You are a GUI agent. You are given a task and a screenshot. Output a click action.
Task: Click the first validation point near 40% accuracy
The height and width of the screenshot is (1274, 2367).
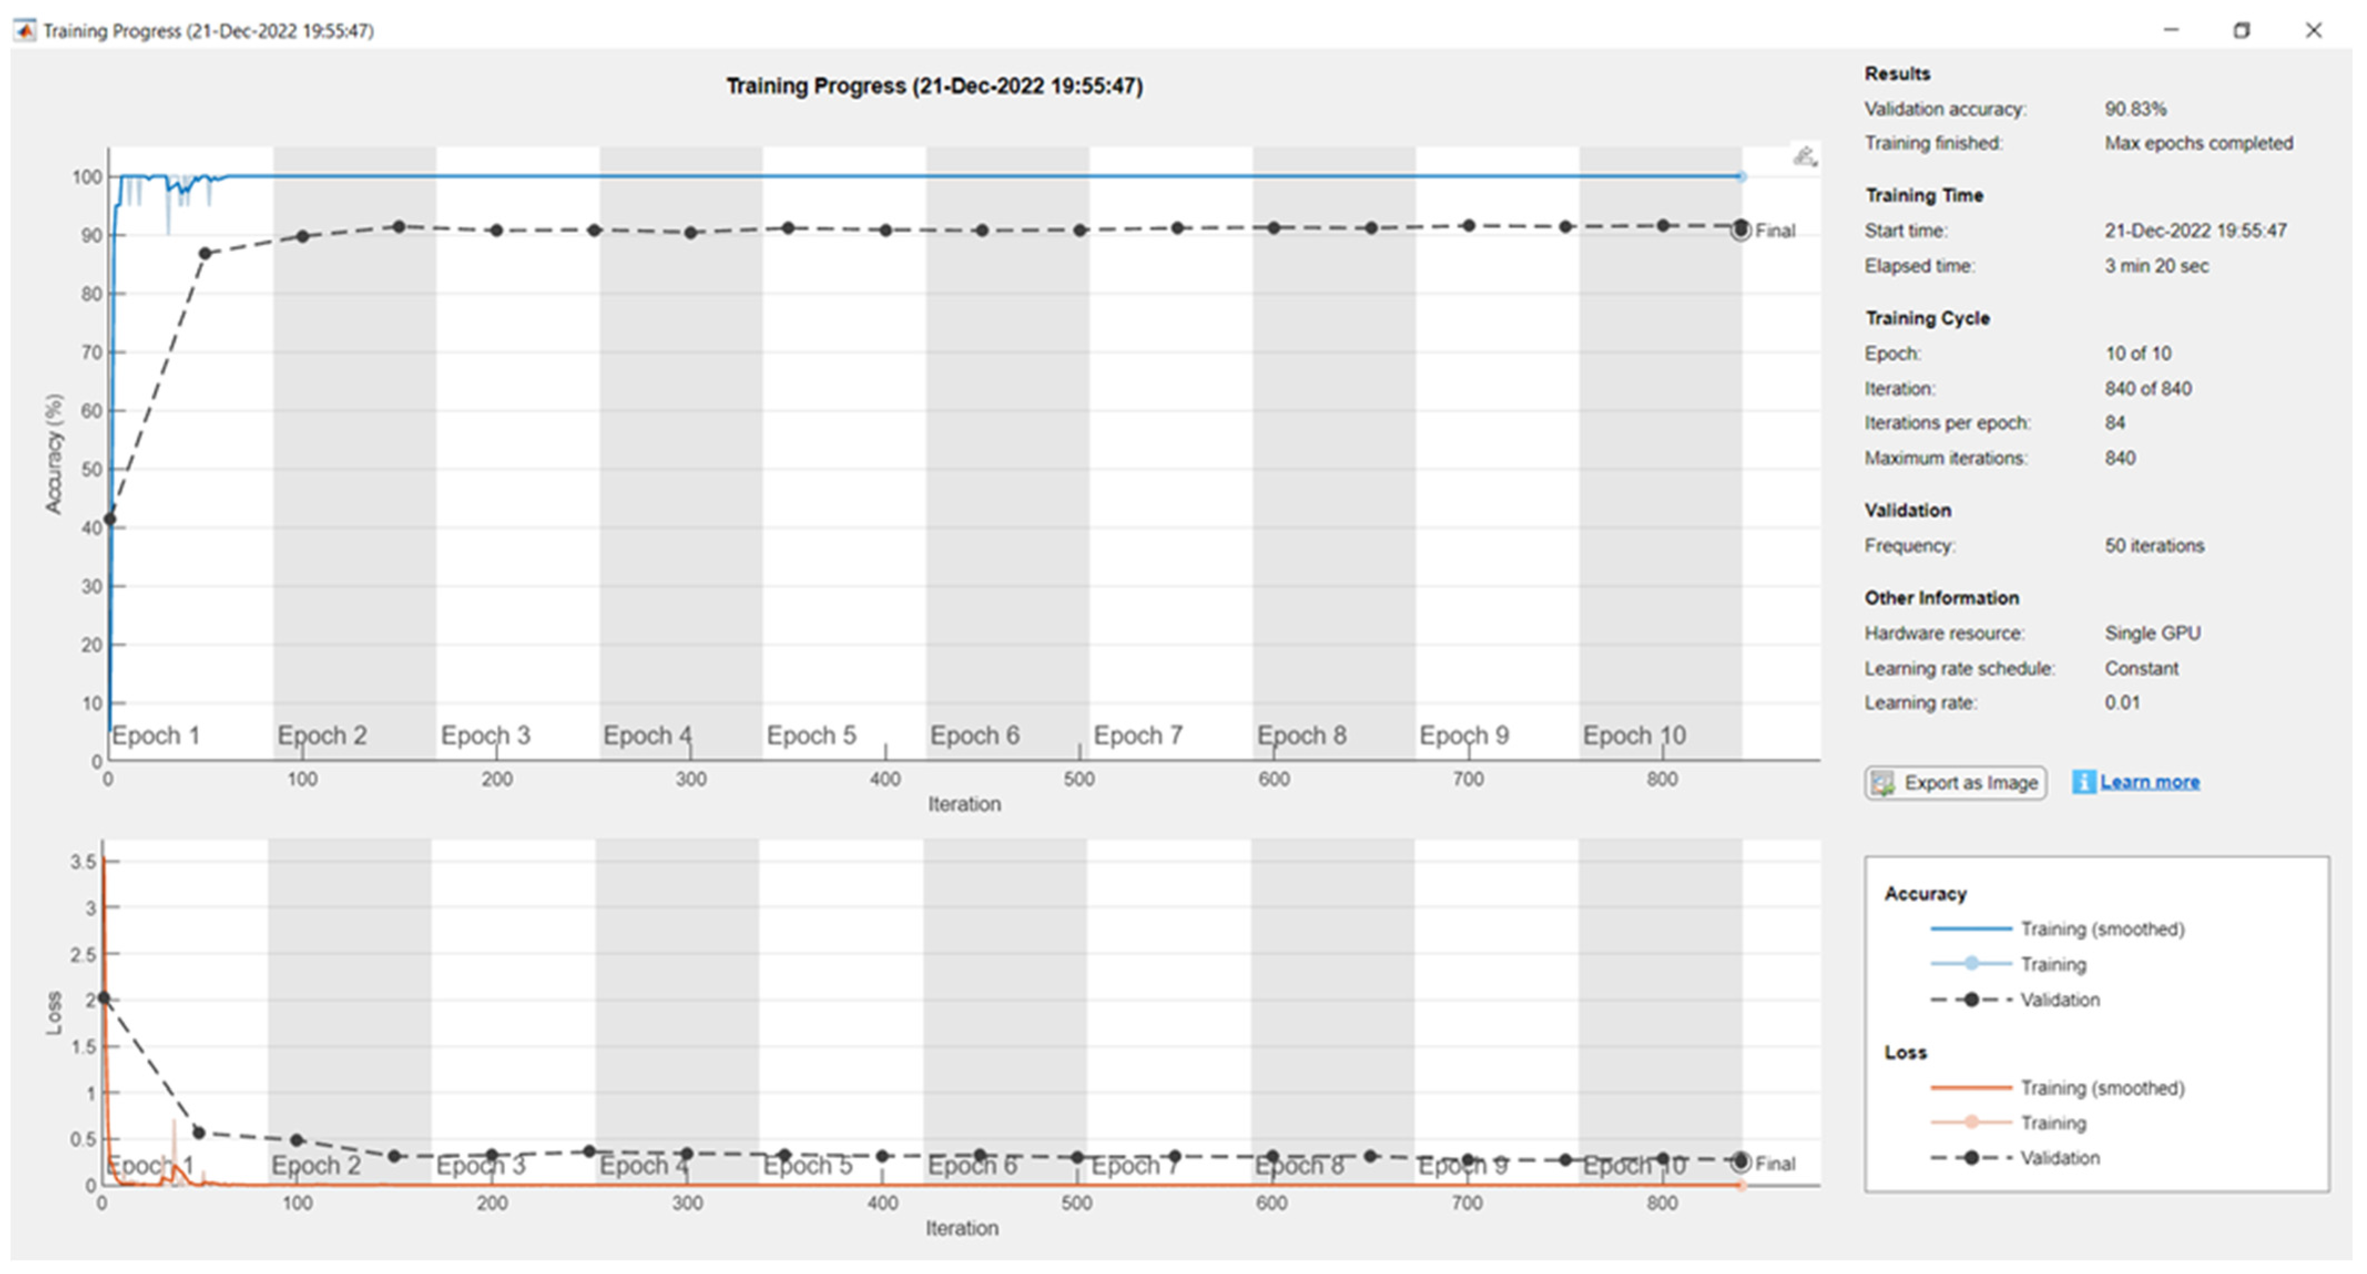tap(109, 519)
